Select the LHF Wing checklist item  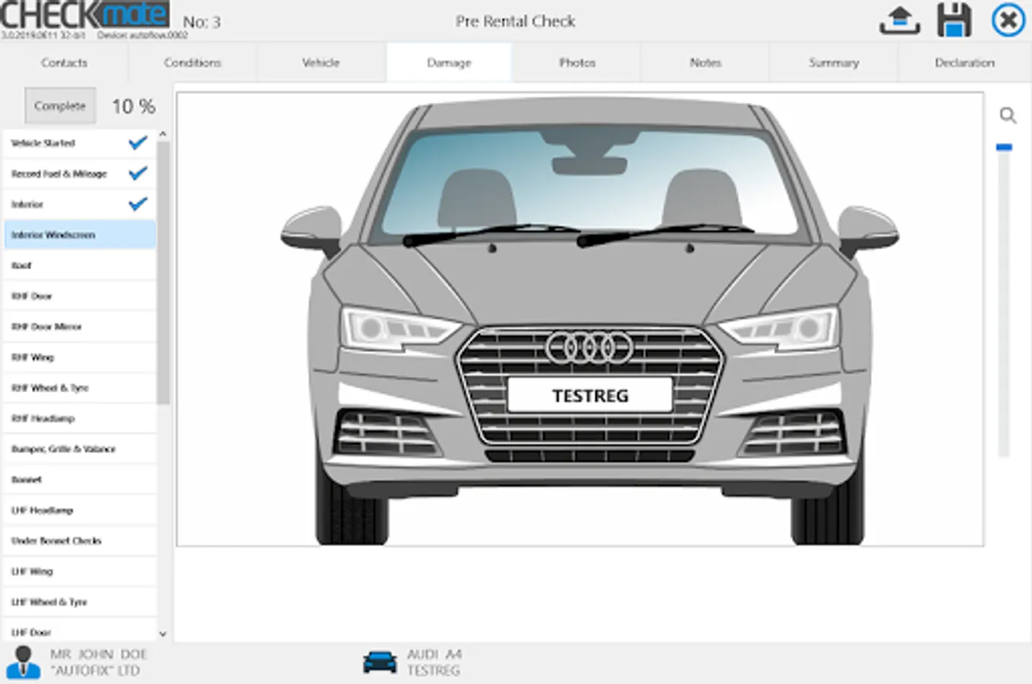click(80, 571)
